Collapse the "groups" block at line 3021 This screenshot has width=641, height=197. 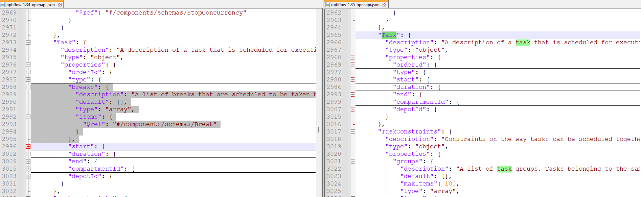tap(353, 162)
